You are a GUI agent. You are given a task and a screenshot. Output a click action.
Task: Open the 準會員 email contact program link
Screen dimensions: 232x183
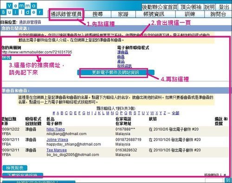(x=122, y=52)
